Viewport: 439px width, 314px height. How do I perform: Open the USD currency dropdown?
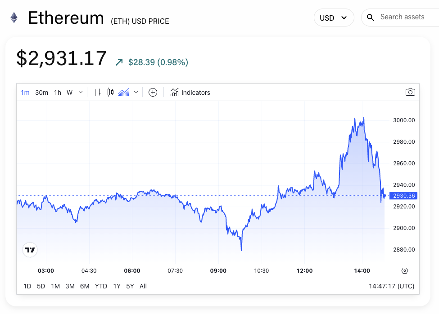[x=334, y=18]
